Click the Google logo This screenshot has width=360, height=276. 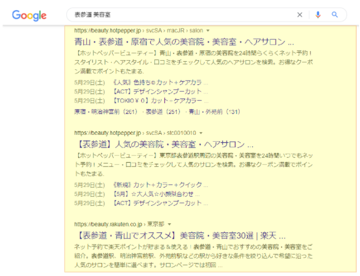(29, 15)
